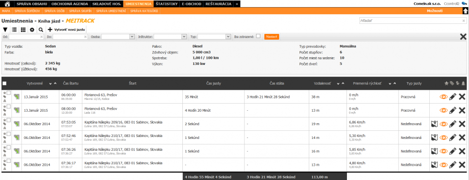469x180 pixels.
Task: Delete the 06:00:00 ride
Action: coord(462,97)
